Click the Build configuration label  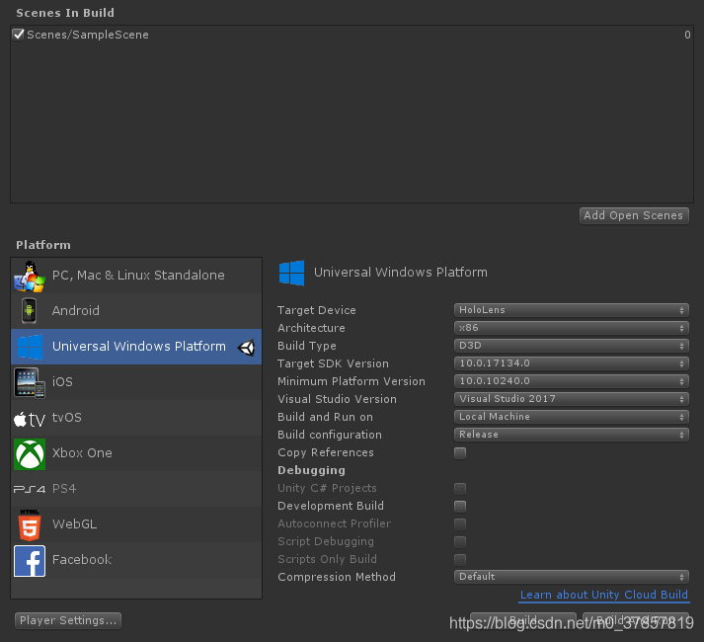point(330,435)
